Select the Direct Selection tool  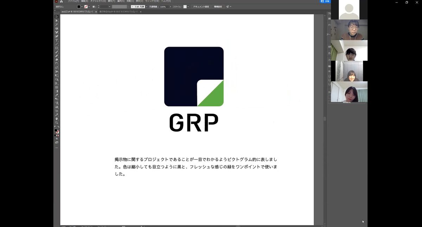(56, 21)
